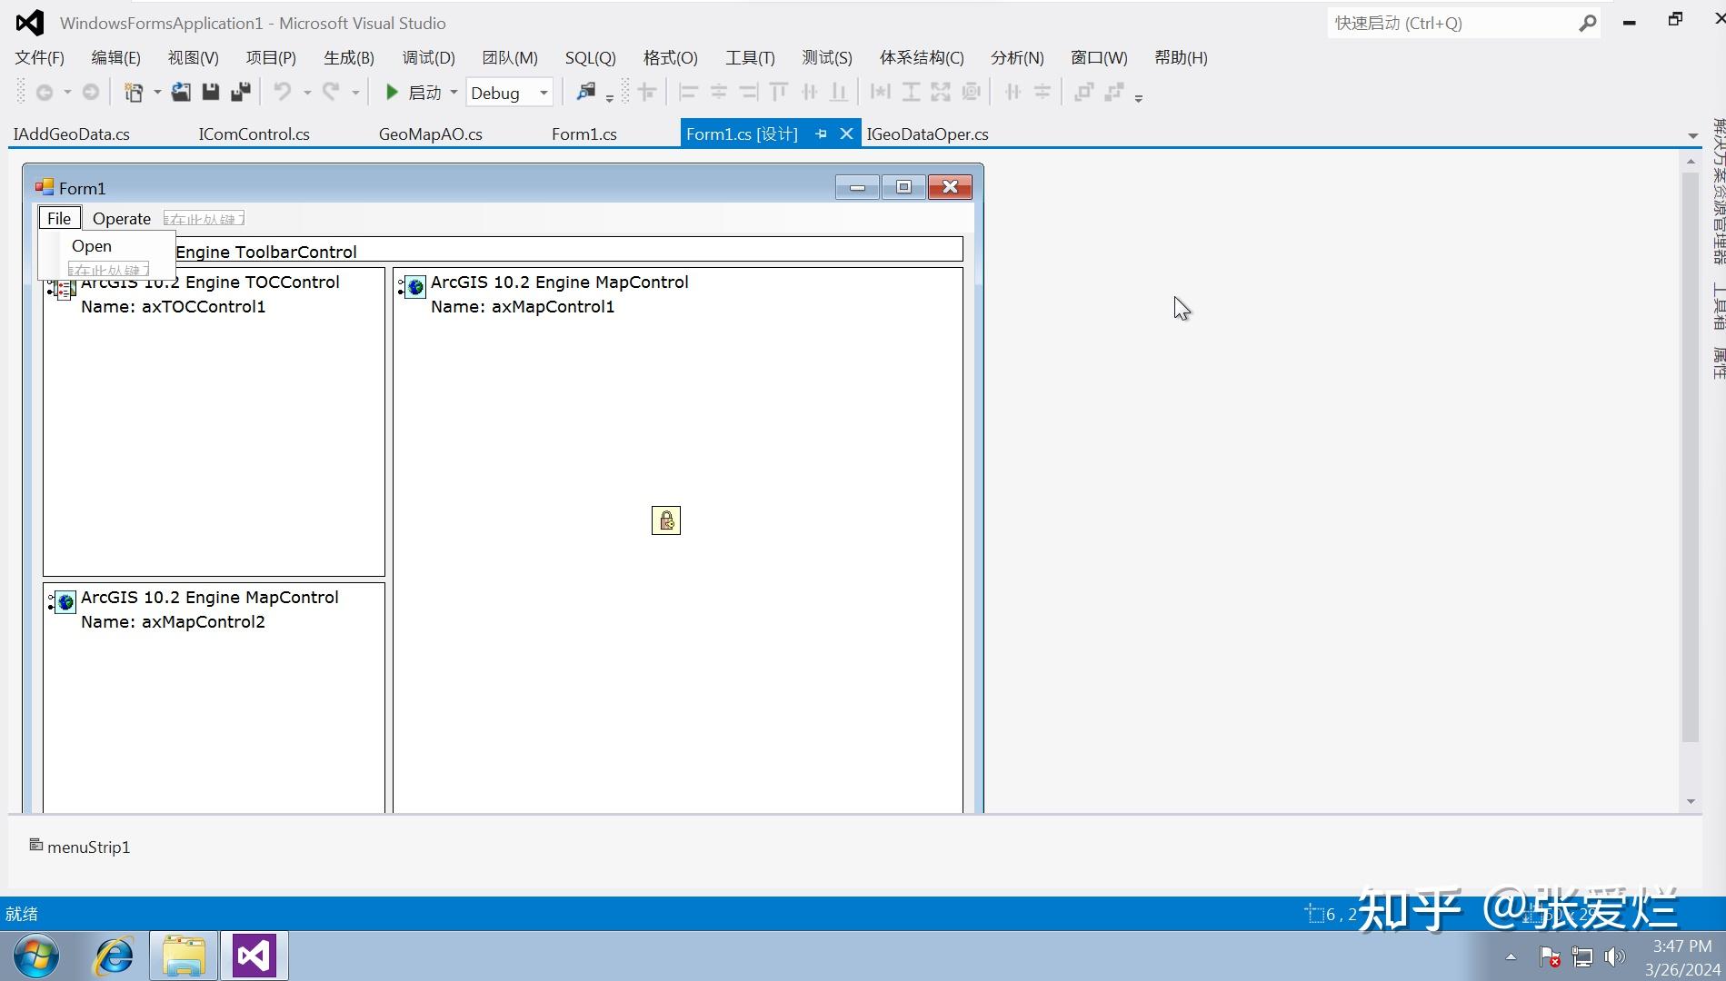The width and height of the screenshot is (1726, 981).
Task: Switch to the IComControl.cs tab
Action: coord(254,134)
